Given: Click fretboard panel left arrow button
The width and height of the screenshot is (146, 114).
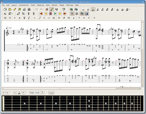Looking at the screenshot, I should (x=3, y=93).
